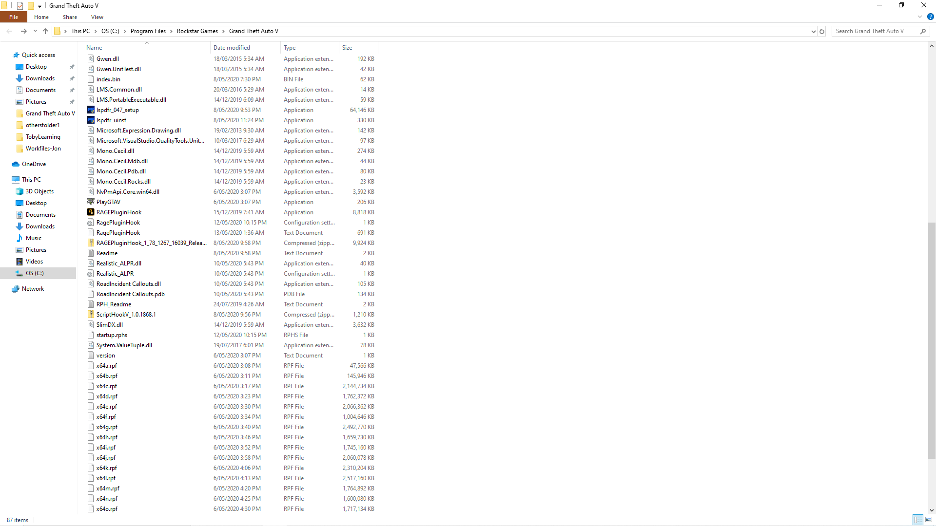Switch to large icons view

[x=929, y=520]
